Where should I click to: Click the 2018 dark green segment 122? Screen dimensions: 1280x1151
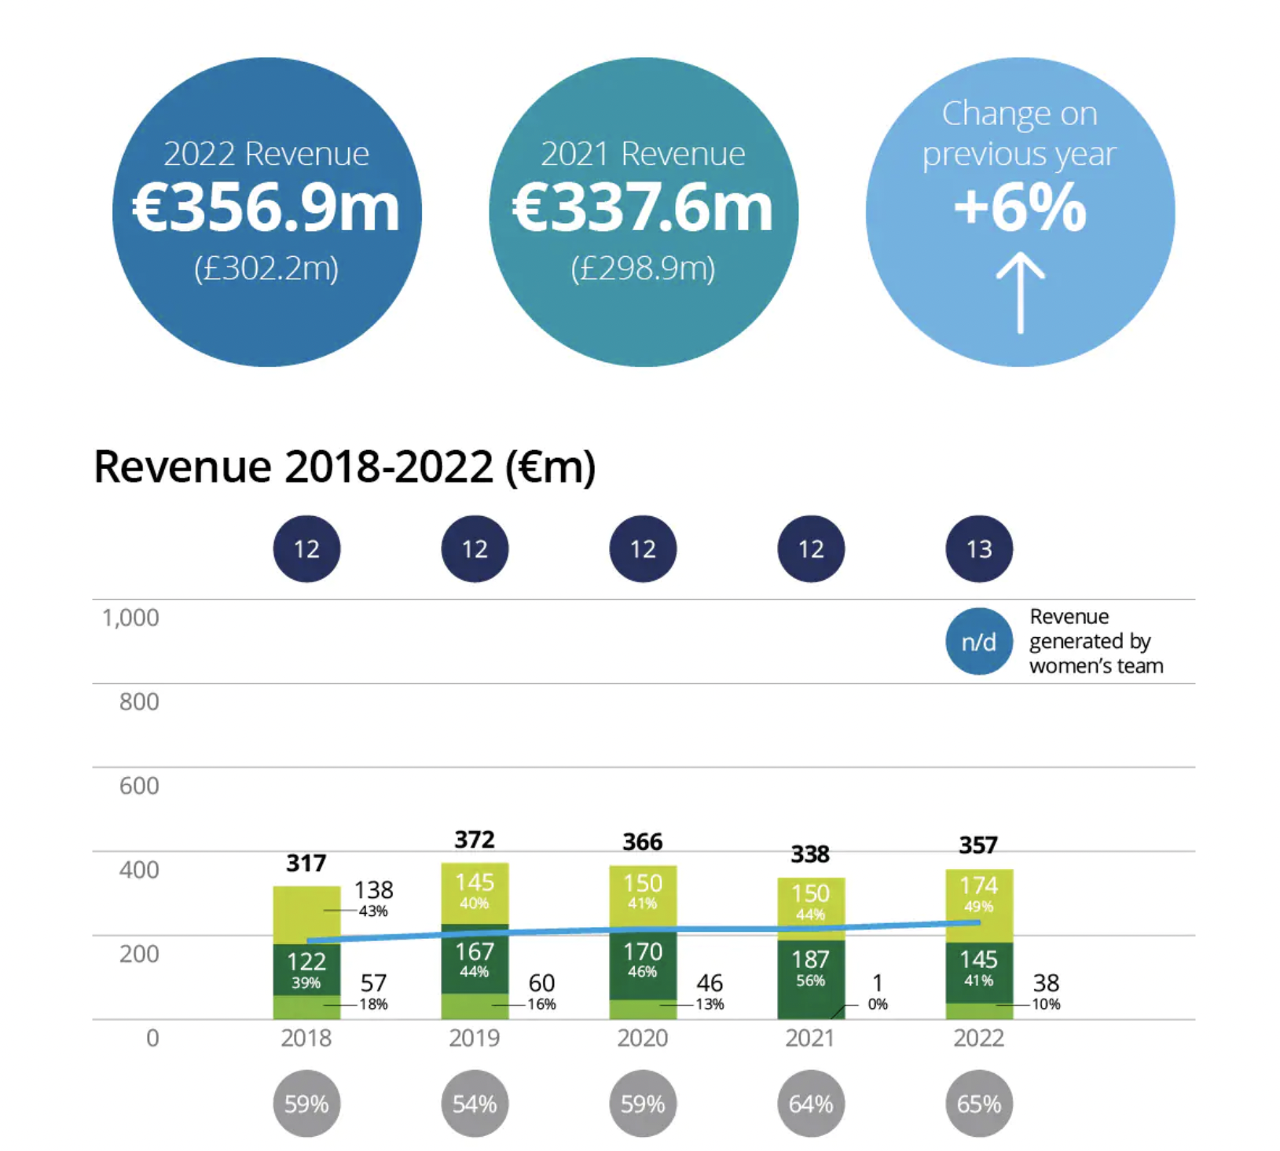point(306,970)
